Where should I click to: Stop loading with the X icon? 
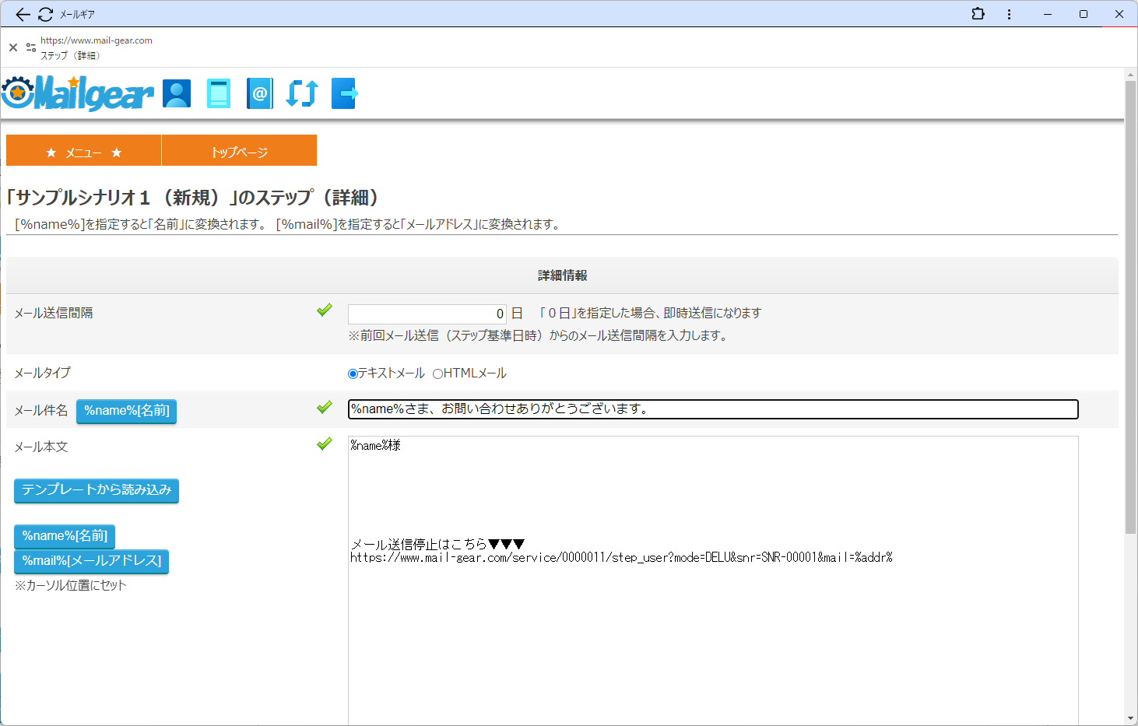coord(13,47)
